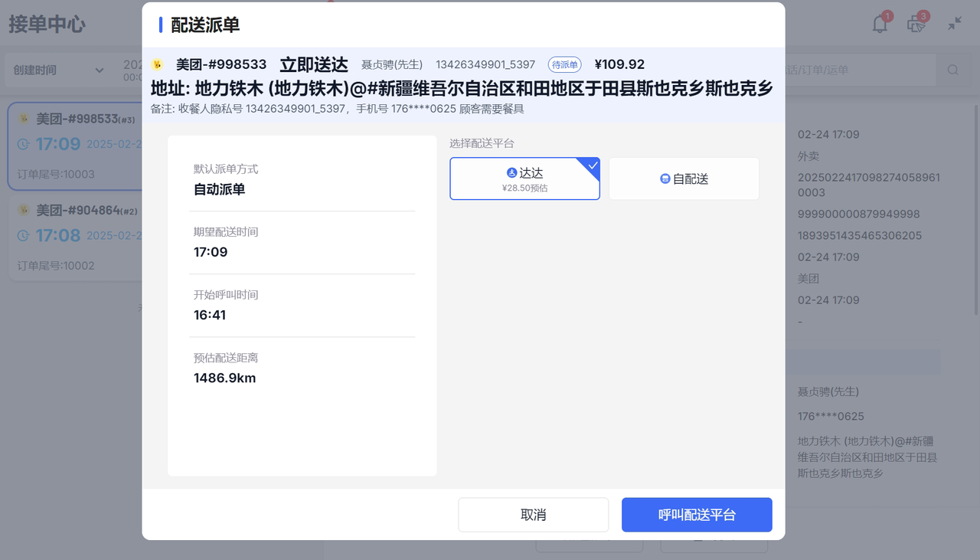
Task: Open the message icon with badge 3
Action: point(916,24)
